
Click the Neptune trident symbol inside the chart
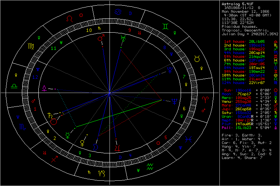coord(175,100)
